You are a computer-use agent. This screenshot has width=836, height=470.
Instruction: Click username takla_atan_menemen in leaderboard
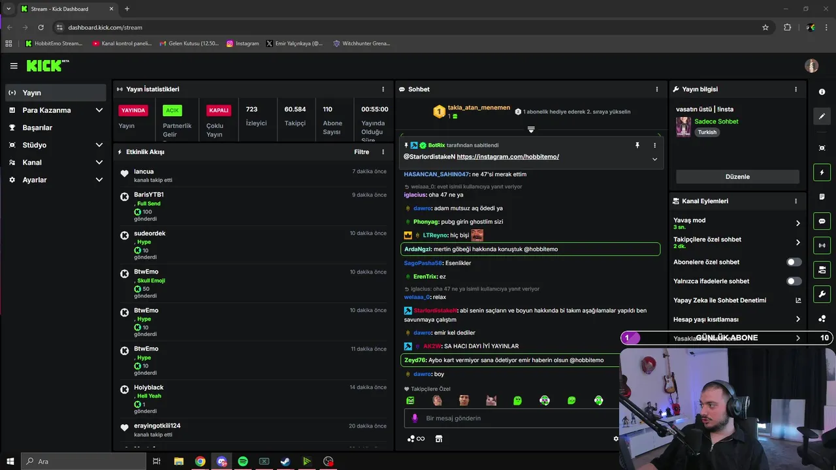[479, 108]
